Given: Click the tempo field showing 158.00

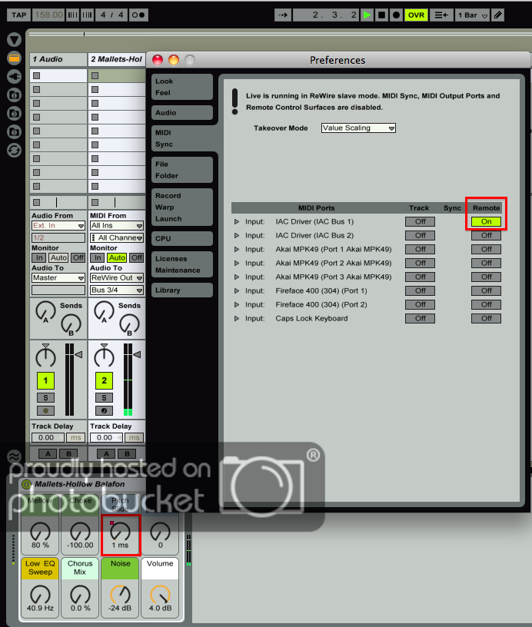Looking at the screenshot, I should click(48, 15).
